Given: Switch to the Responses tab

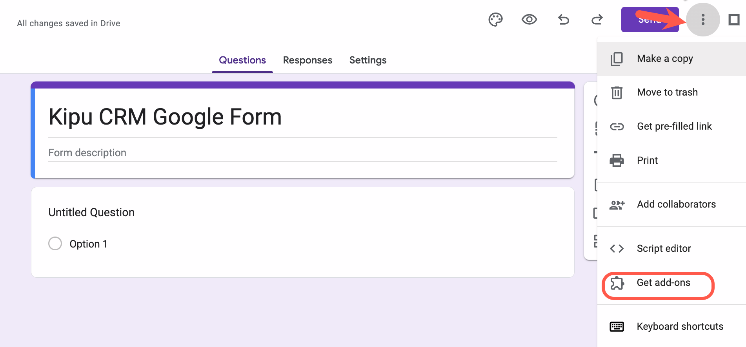Looking at the screenshot, I should (307, 60).
